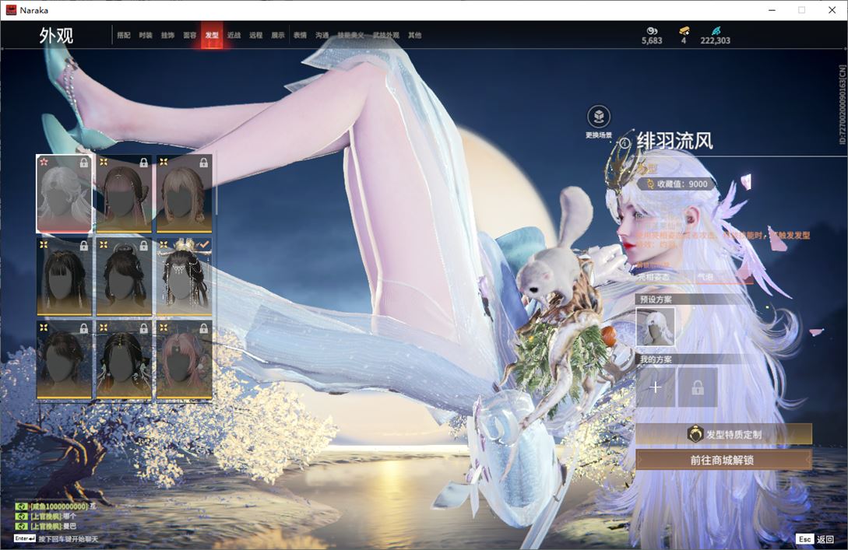848x550 pixels.
Task: Switch to the 时装 tab
Action: [146, 35]
